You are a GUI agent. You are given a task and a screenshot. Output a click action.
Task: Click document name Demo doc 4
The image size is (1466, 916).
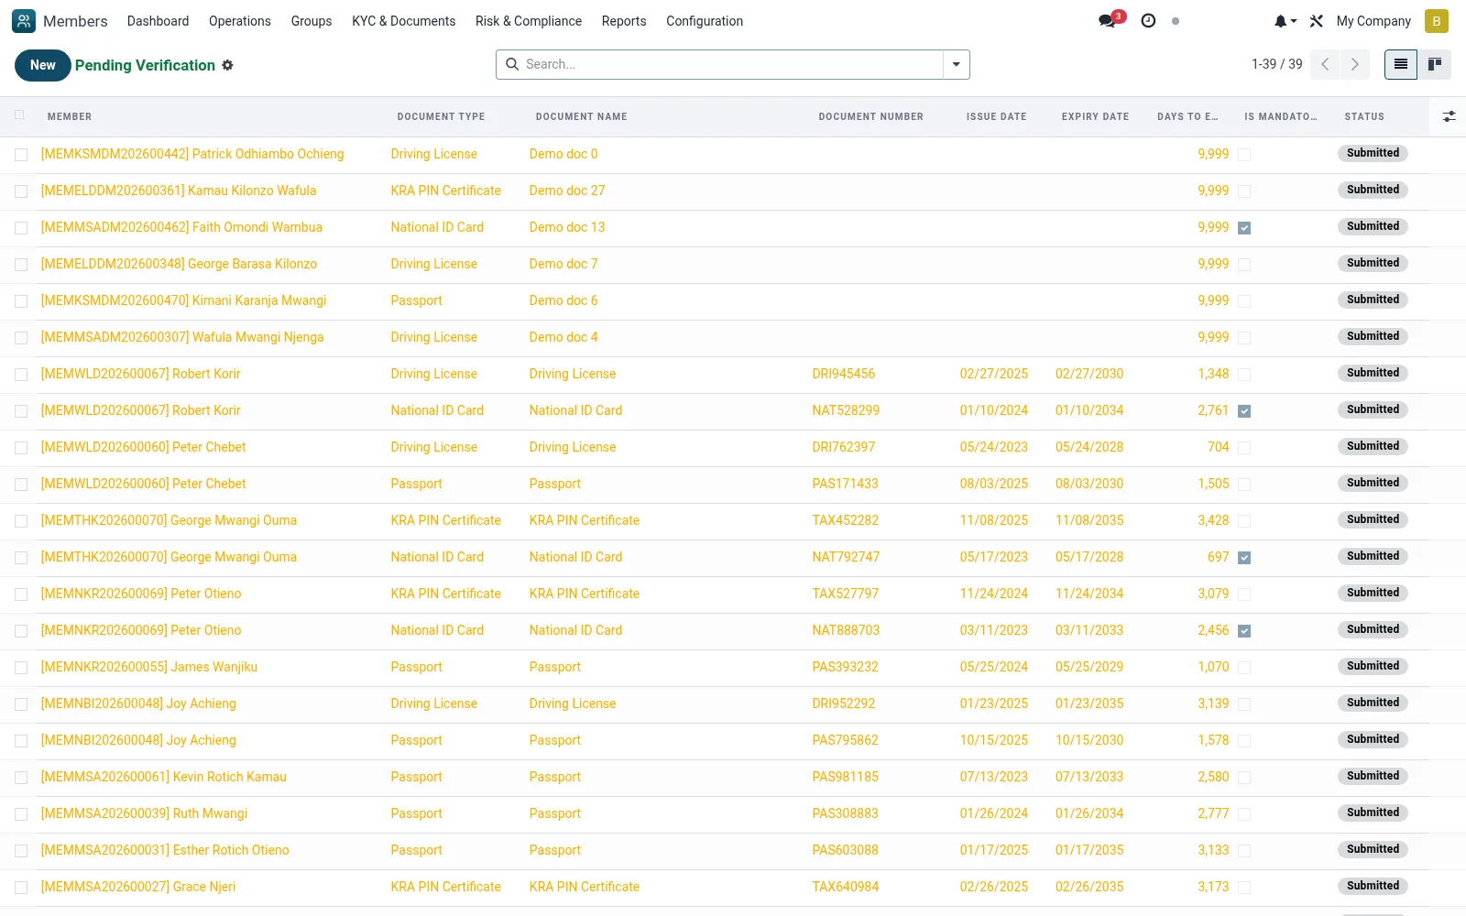pyautogui.click(x=563, y=337)
